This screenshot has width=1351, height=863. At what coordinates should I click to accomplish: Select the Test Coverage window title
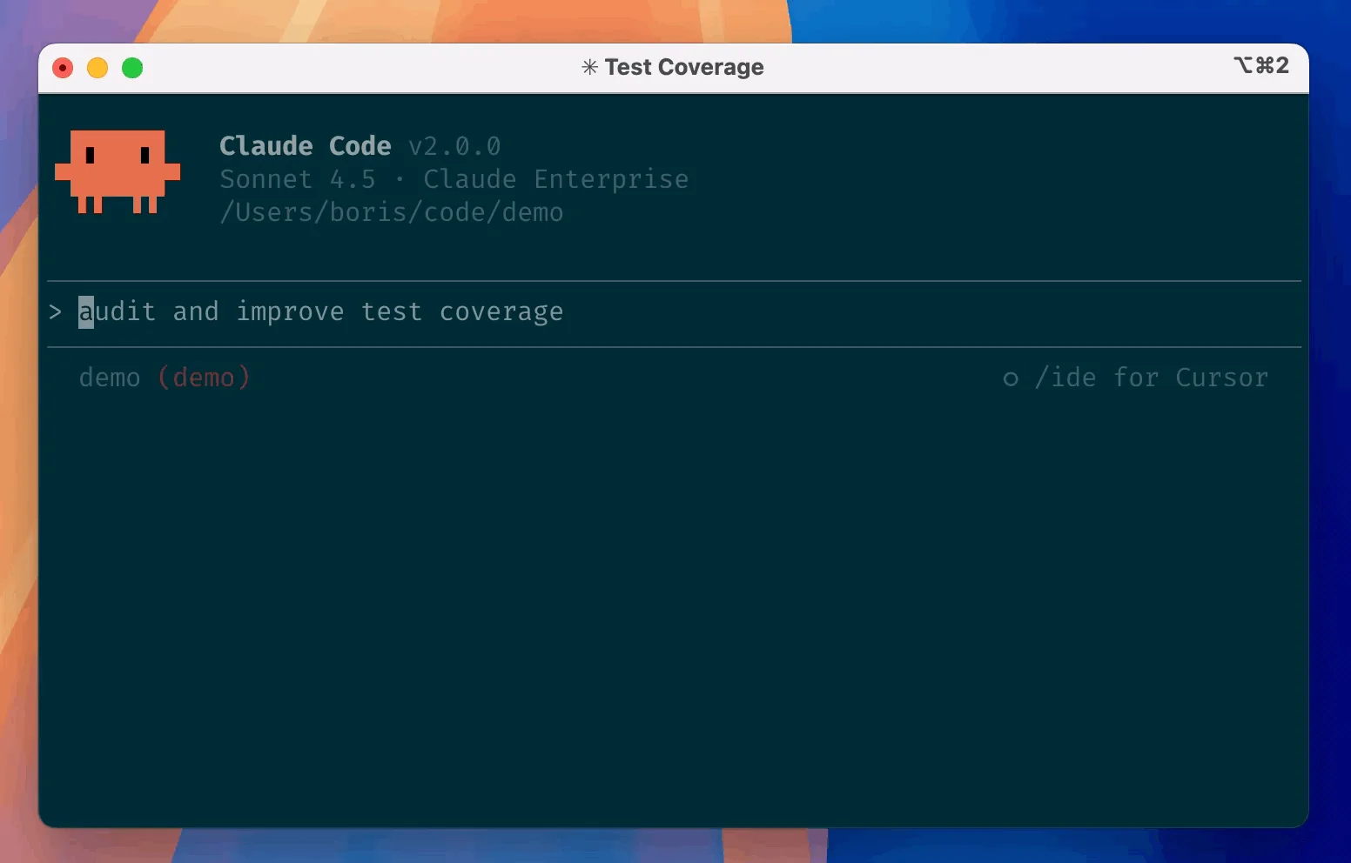coord(684,66)
